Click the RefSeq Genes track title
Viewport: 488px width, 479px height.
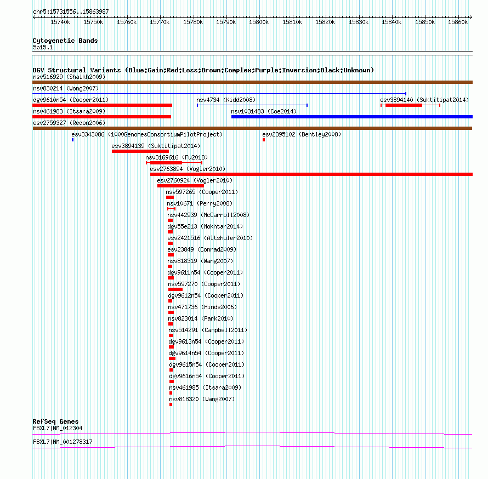(55, 421)
